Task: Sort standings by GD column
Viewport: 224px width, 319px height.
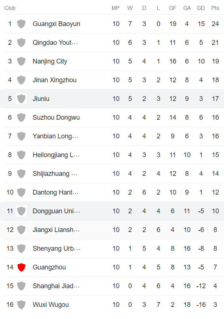Action: 201,8
